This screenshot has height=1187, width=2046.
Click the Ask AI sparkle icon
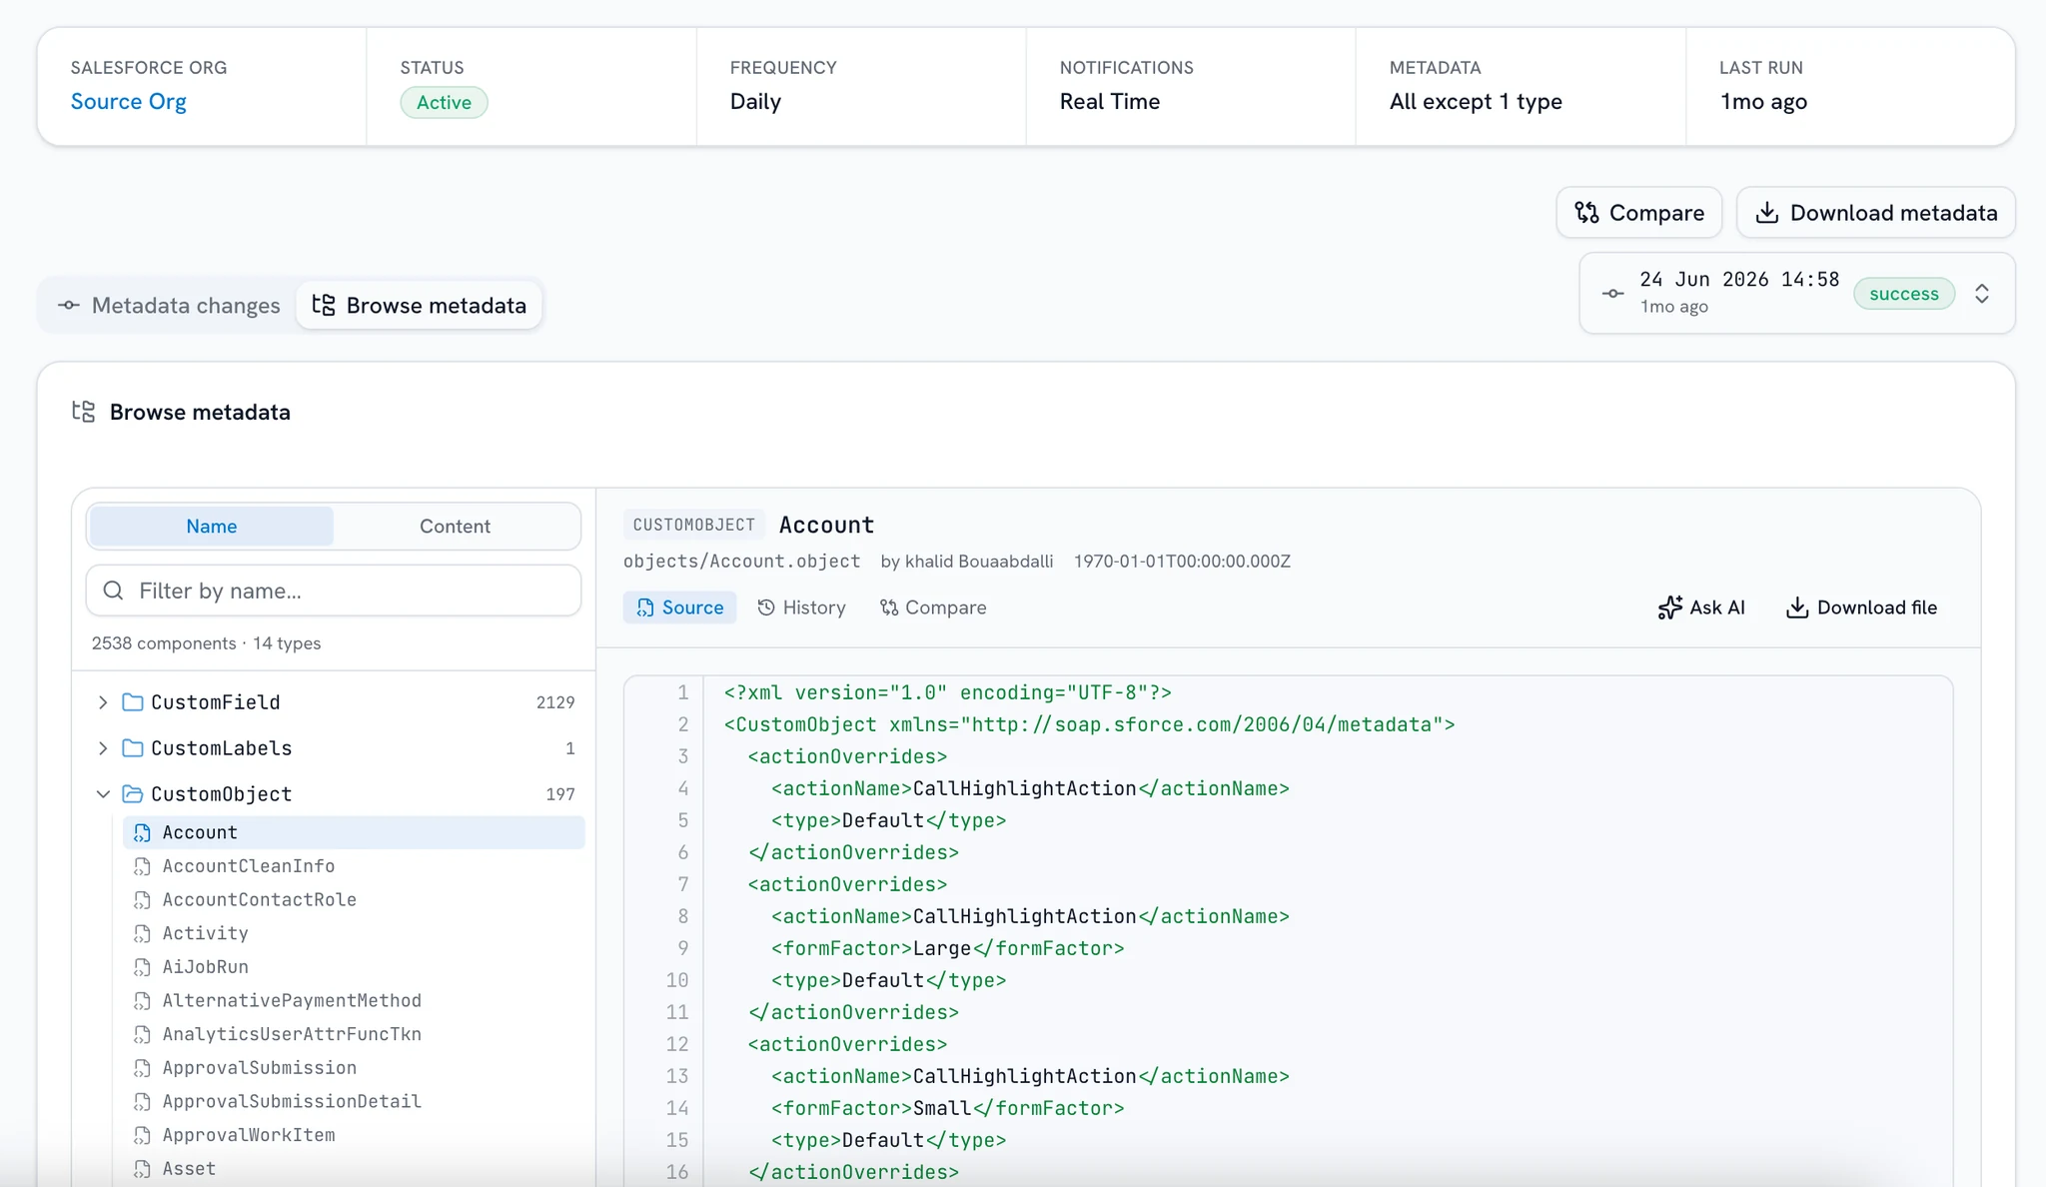[x=1669, y=607]
